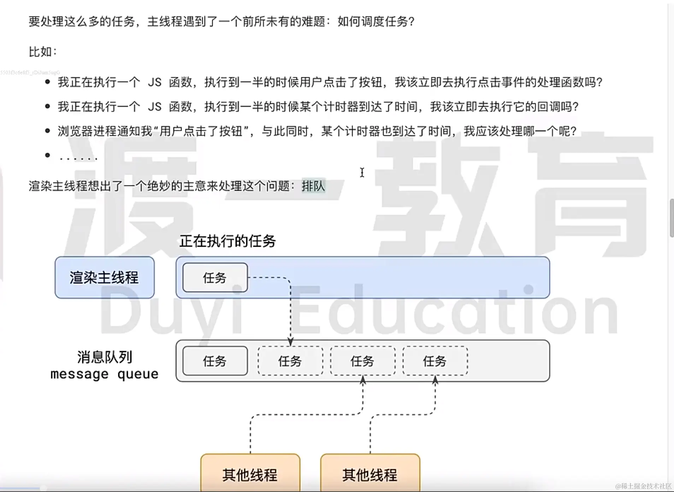The height and width of the screenshot is (492, 674).
Task: Select the left orange "其他线程" box
Action: tap(250, 473)
